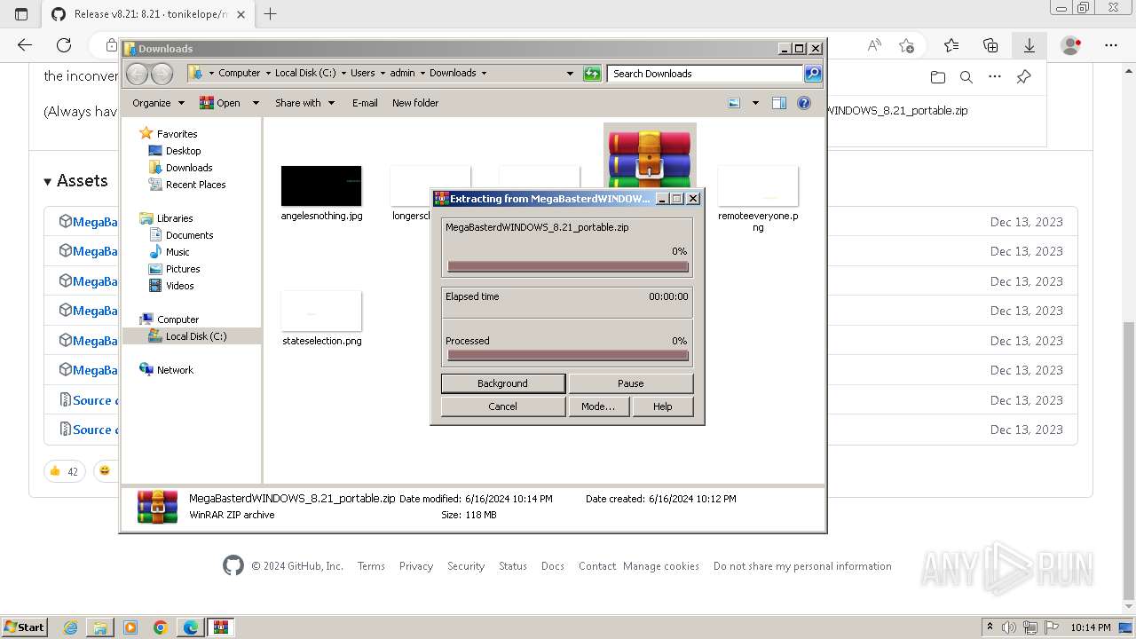Image resolution: width=1136 pixels, height=639 pixels.
Task: Open Explorer help question mark icon
Action: [804, 103]
